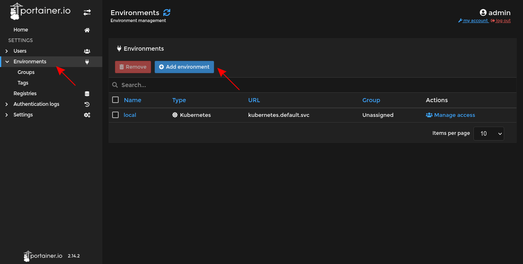Open Environments in the sidebar

point(30,62)
